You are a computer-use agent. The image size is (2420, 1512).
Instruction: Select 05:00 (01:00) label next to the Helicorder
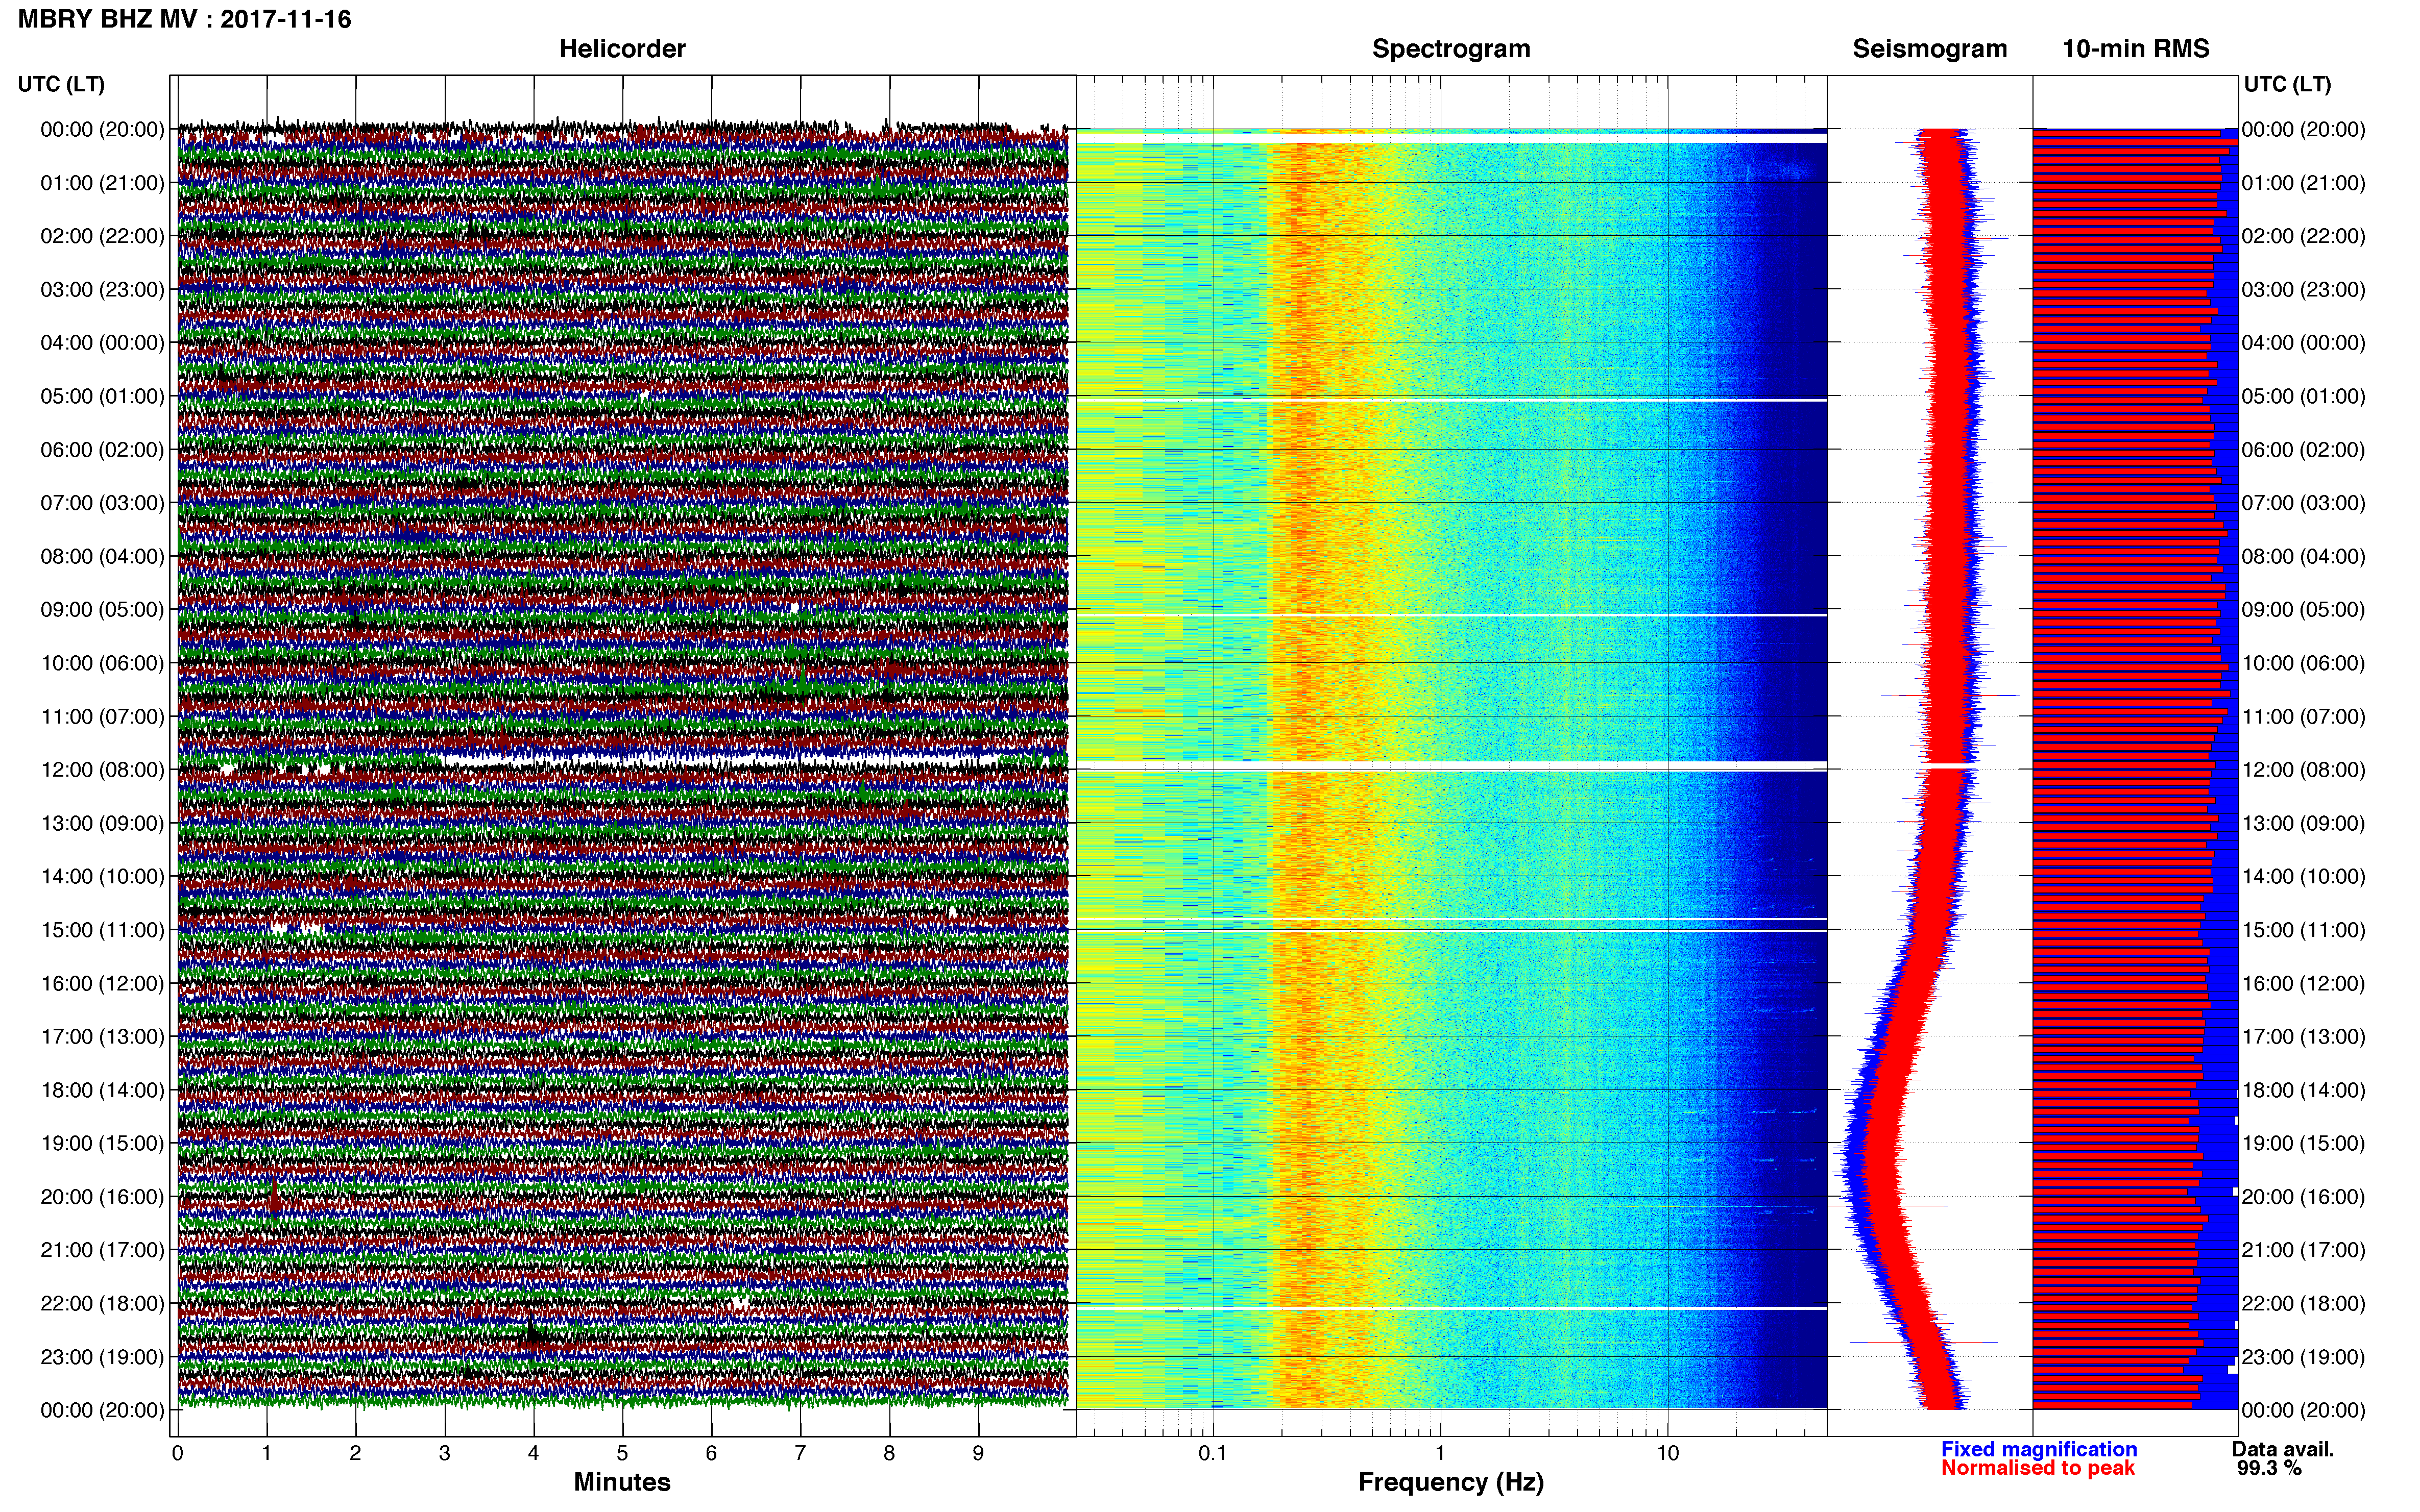click(x=102, y=396)
